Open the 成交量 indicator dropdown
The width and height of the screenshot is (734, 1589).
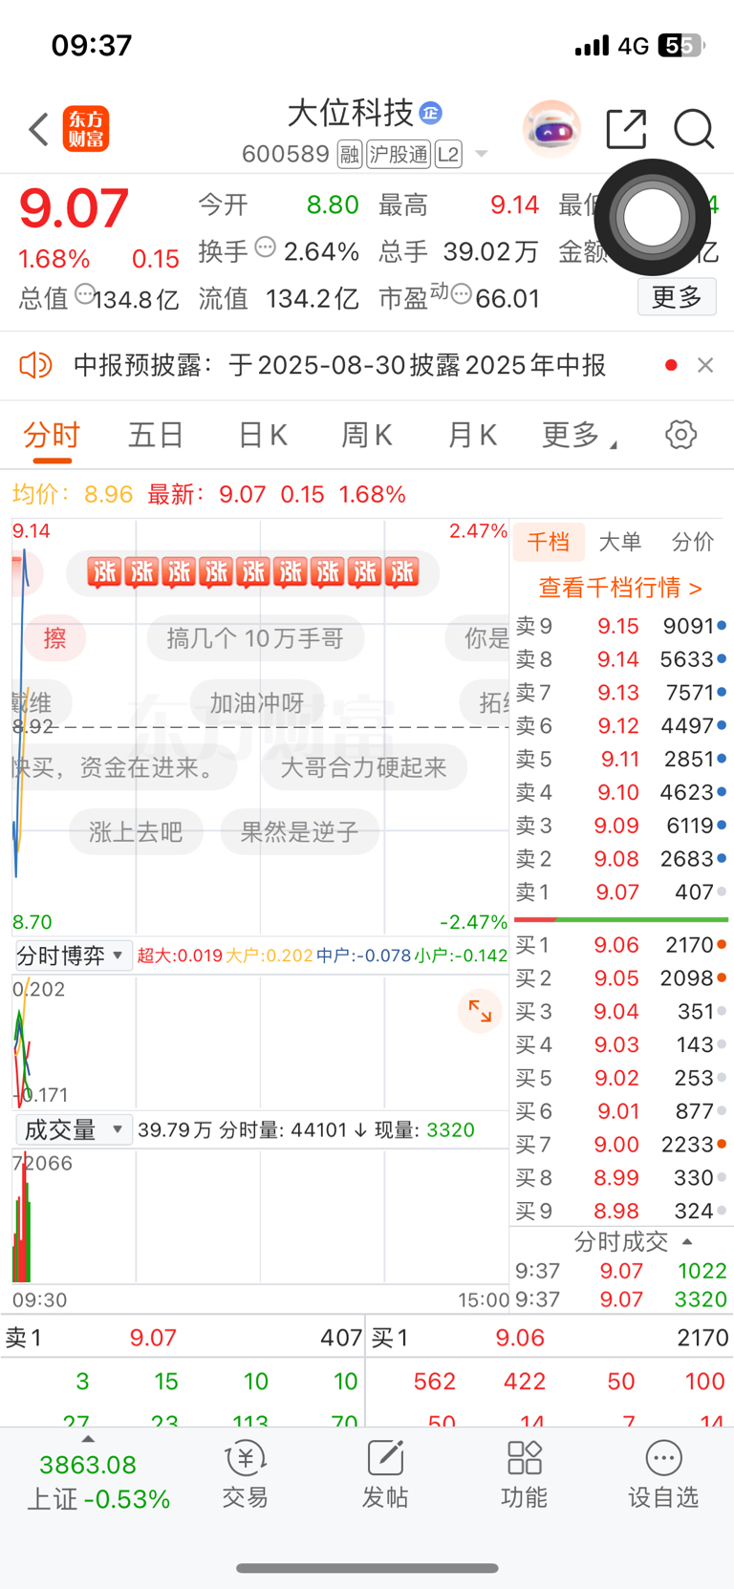(x=74, y=1130)
